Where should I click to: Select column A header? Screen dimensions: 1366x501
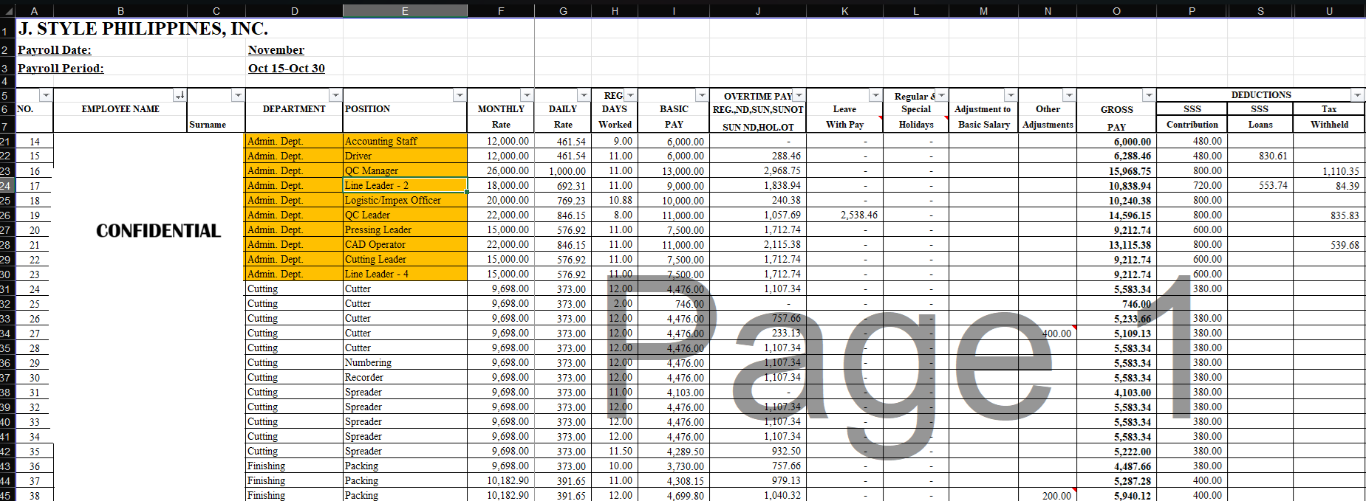point(34,10)
